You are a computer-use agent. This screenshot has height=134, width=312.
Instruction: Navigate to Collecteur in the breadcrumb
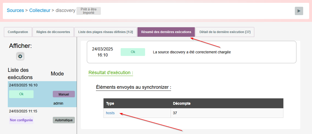tap(40, 11)
